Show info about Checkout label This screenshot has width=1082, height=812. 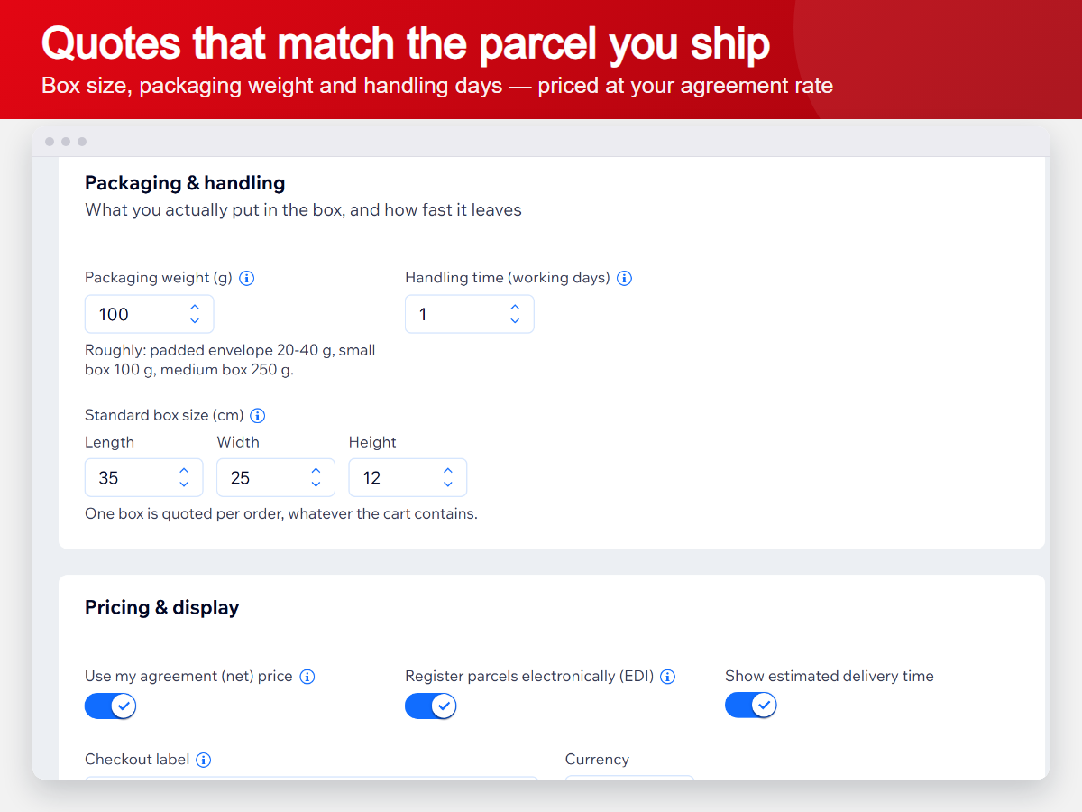[x=204, y=760]
